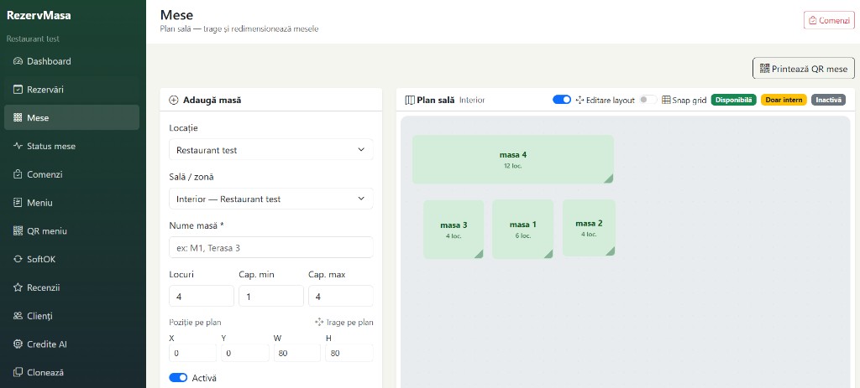Focus the Nume masă input field

pyautogui.click(x=271, y=247)
